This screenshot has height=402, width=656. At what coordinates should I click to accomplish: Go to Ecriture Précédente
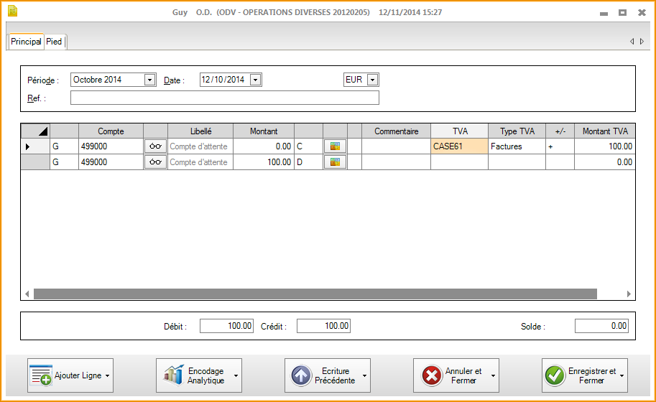click(x=322, y=375)
